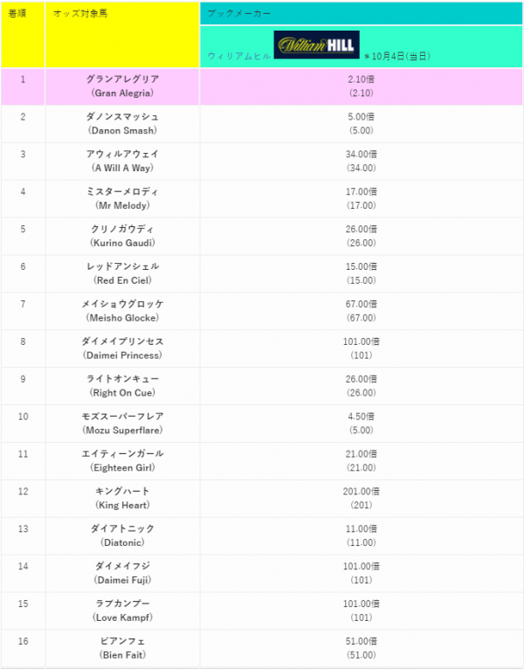Select the Mr Melody horse cell
The image size is (524, 669).
pyautogui.click(x=122, y=199)
